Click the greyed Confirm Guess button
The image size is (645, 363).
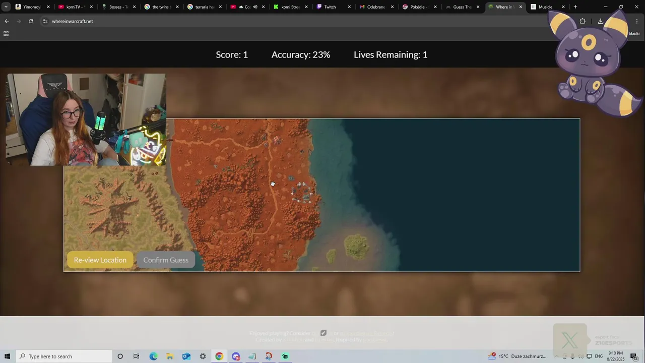click(166, 260)
